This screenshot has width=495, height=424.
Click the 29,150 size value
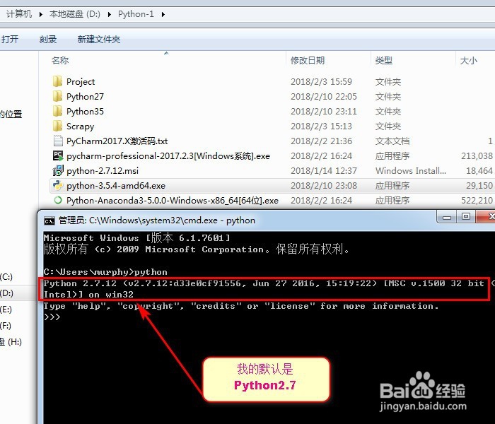point(479,185)
